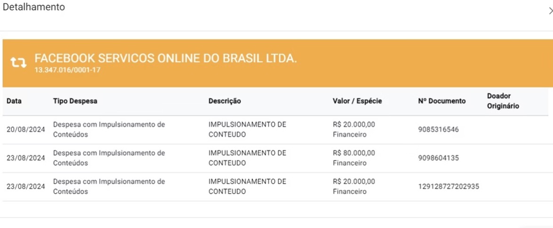The width and height of the screenshot is (553, 228).
Task: Click the Valor / Espécie column header
Action: pyautogui.click(x=357, y=101)
